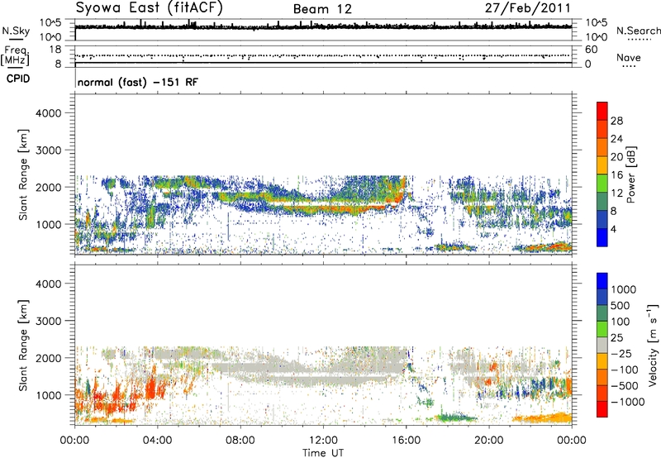This screenshot has width=661, height=458.
Task: Click the '04:00' time axis label
Action: (x=157, y=441)
